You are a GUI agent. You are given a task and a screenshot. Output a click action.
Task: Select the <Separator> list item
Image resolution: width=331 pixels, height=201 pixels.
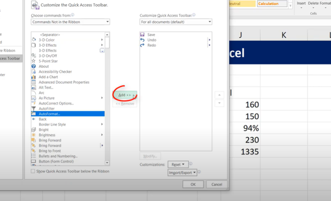(x=68, y=34)
